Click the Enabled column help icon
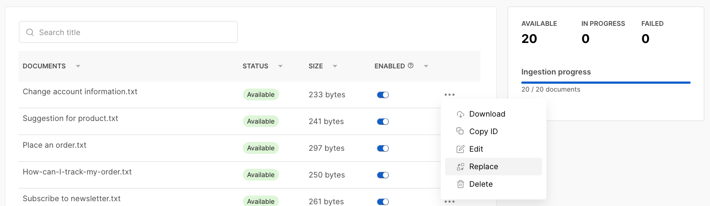Screen dimensions: 710x206 point(410,66)
